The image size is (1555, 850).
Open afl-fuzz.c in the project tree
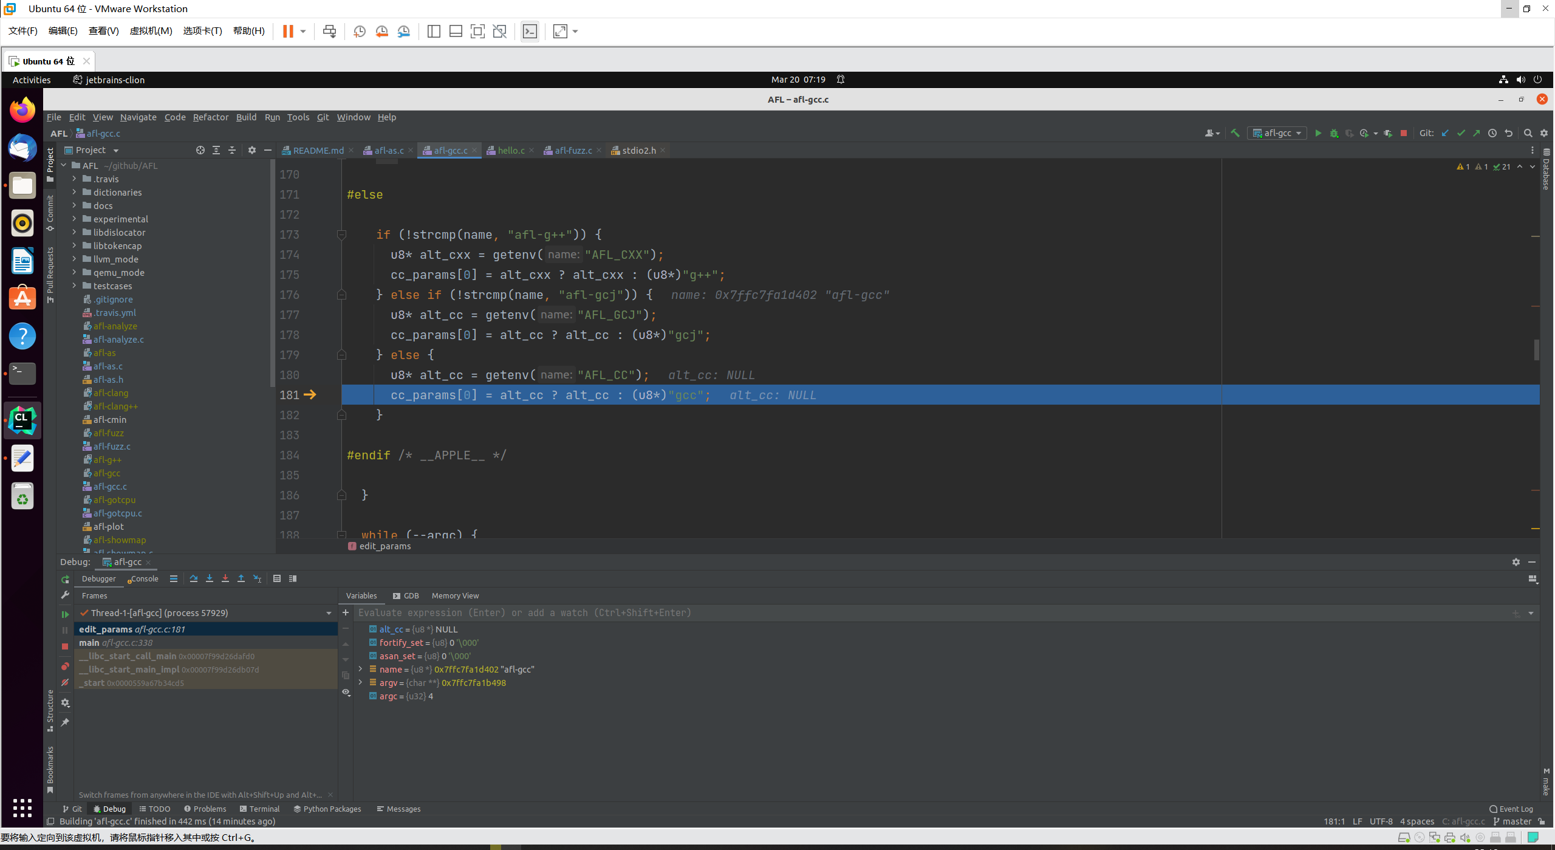pyautogui.click(x=112, y=446)
